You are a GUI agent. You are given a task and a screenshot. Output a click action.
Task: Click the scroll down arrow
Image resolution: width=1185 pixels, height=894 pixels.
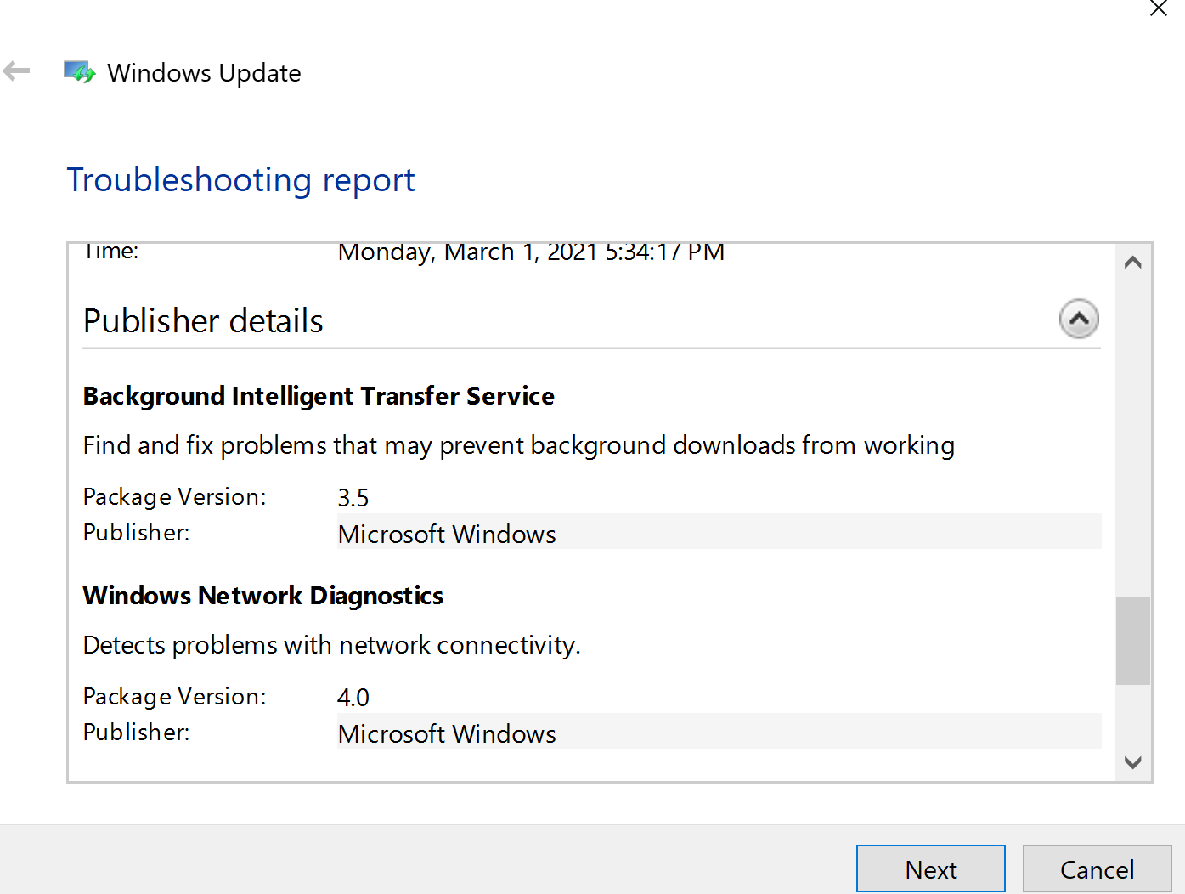(x=1132, y=762)
